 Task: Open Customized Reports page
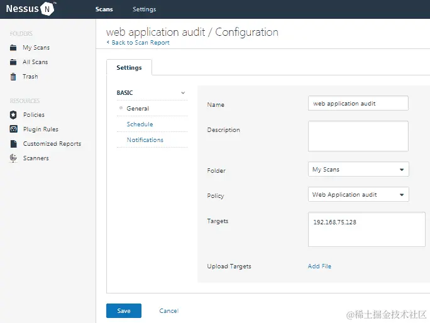click(52, 144)
